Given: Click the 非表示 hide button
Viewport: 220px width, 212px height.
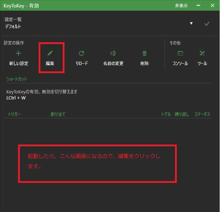Looking at the screenshot, I should [181, 5].
